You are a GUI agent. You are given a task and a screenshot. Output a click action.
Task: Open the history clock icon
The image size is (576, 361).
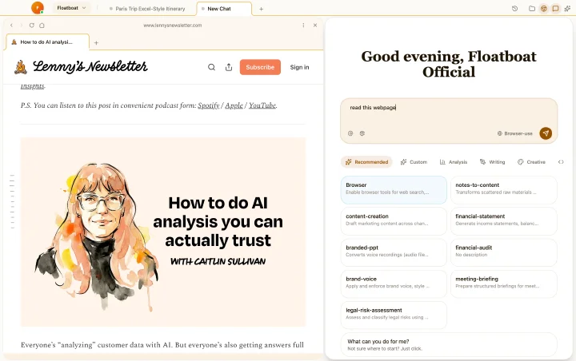coord(514,9)
